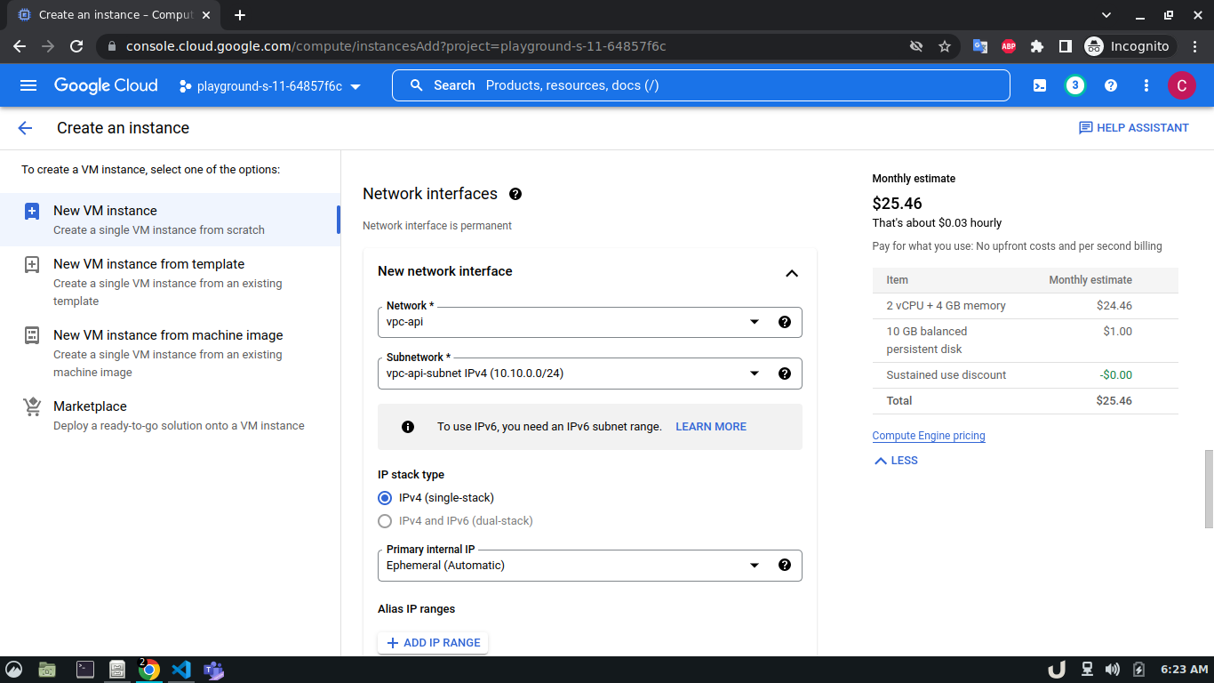Open the Network dropdown showing vpc-api
The image size is (1214, 683).
point(590,322)
